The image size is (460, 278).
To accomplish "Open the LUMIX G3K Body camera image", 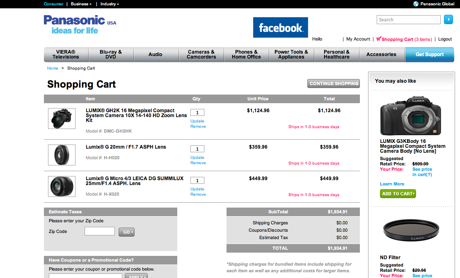I will pyautogui.click(x=410, y=116).
